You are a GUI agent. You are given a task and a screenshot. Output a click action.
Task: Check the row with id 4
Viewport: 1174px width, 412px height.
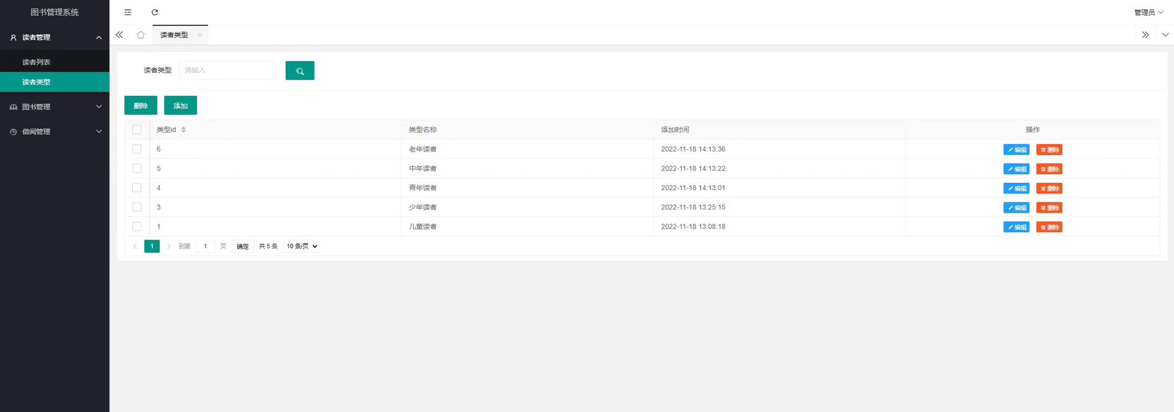click(x=137, y=188)
